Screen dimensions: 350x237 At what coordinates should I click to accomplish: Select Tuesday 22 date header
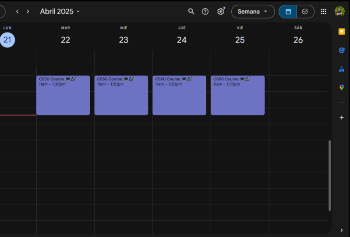click(65, 40)
